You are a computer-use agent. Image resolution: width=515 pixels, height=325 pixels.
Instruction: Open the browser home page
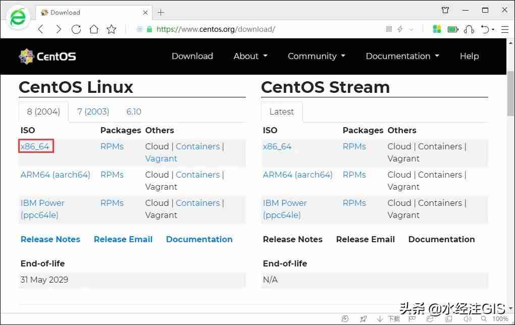pos(94,29)
